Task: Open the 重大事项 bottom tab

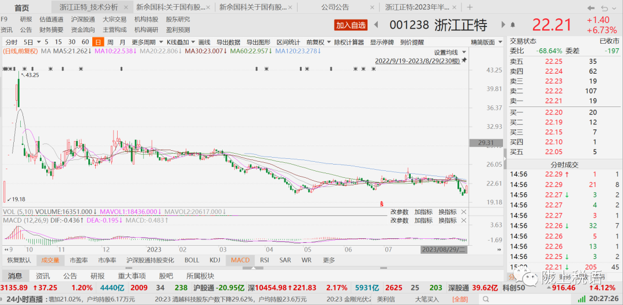Action: (132, 276)
